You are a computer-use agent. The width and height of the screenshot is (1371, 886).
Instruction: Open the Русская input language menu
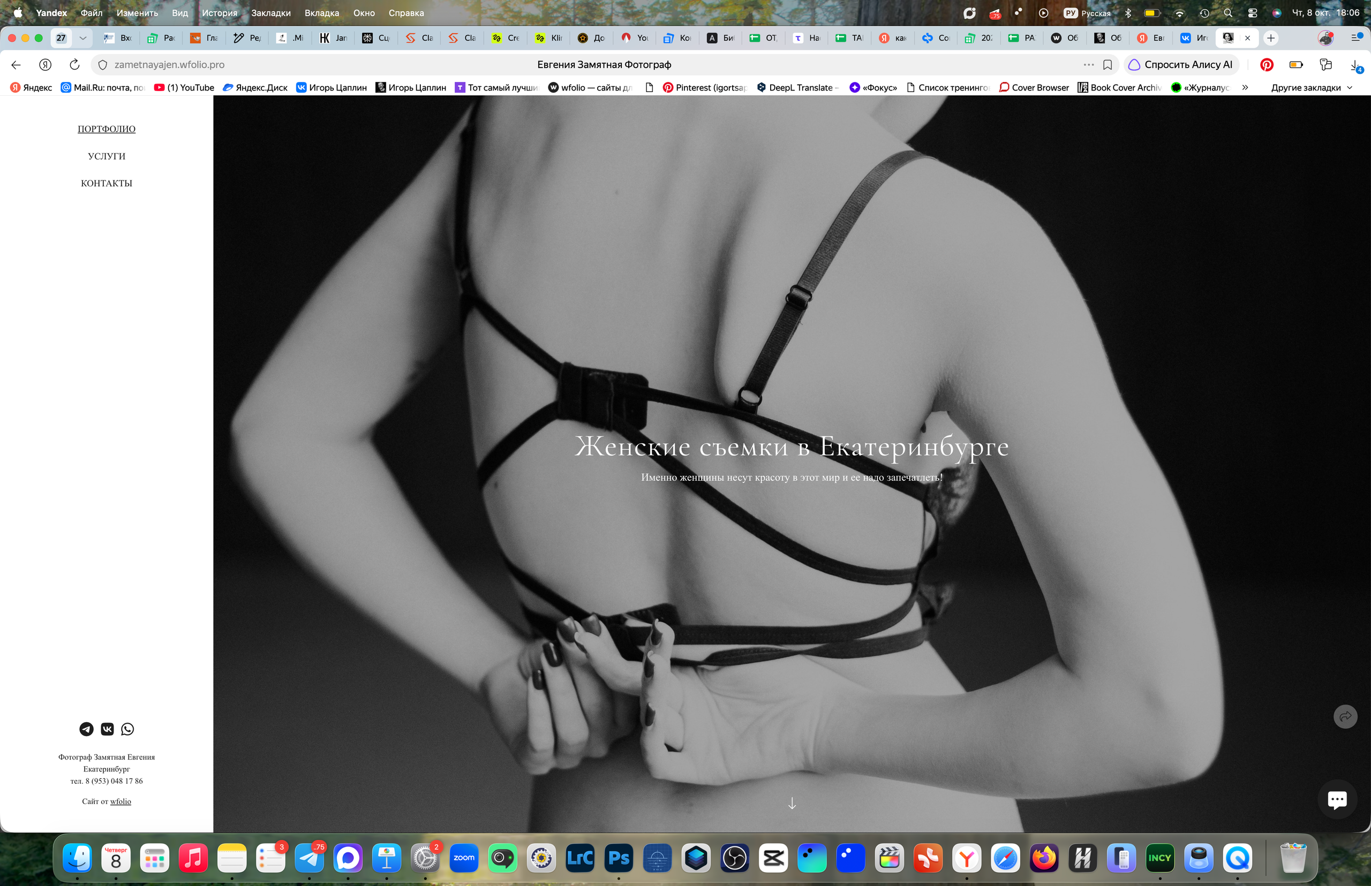(1087, 13)
